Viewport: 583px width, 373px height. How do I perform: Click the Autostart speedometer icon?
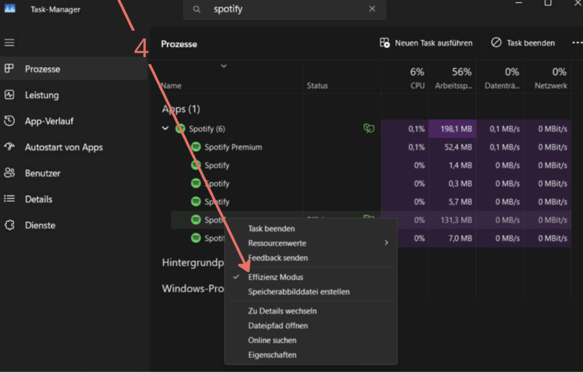(x=9, y=146)
